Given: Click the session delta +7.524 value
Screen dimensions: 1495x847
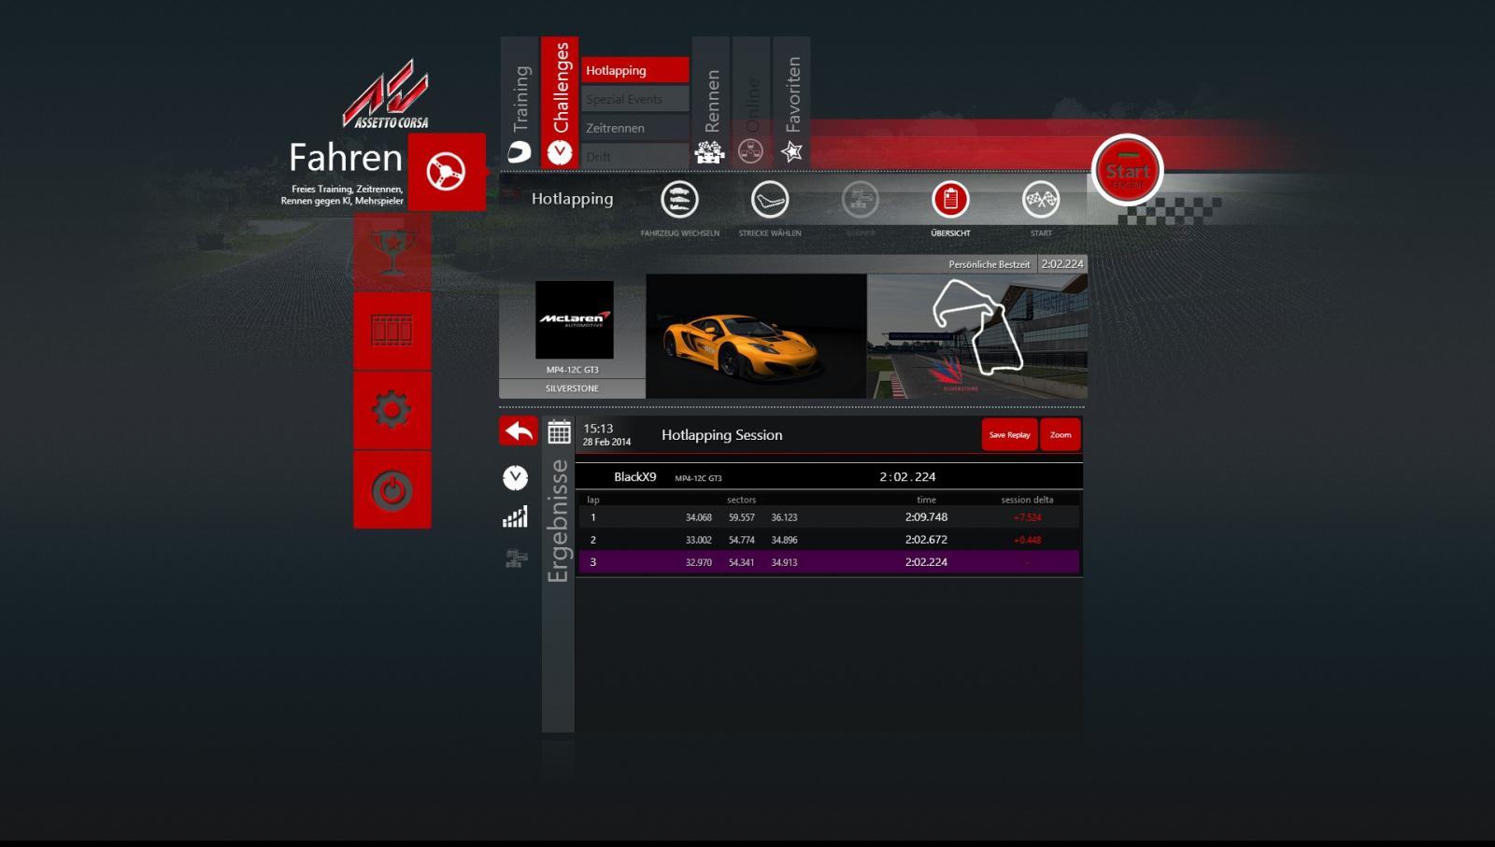Looking at the screenshot, I should pos(1027,517).
